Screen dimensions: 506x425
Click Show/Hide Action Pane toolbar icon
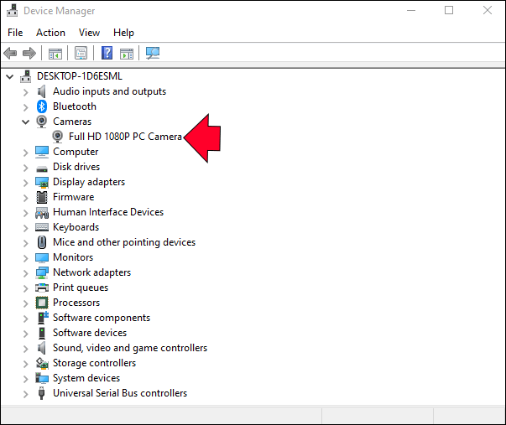tap(127, 53)
